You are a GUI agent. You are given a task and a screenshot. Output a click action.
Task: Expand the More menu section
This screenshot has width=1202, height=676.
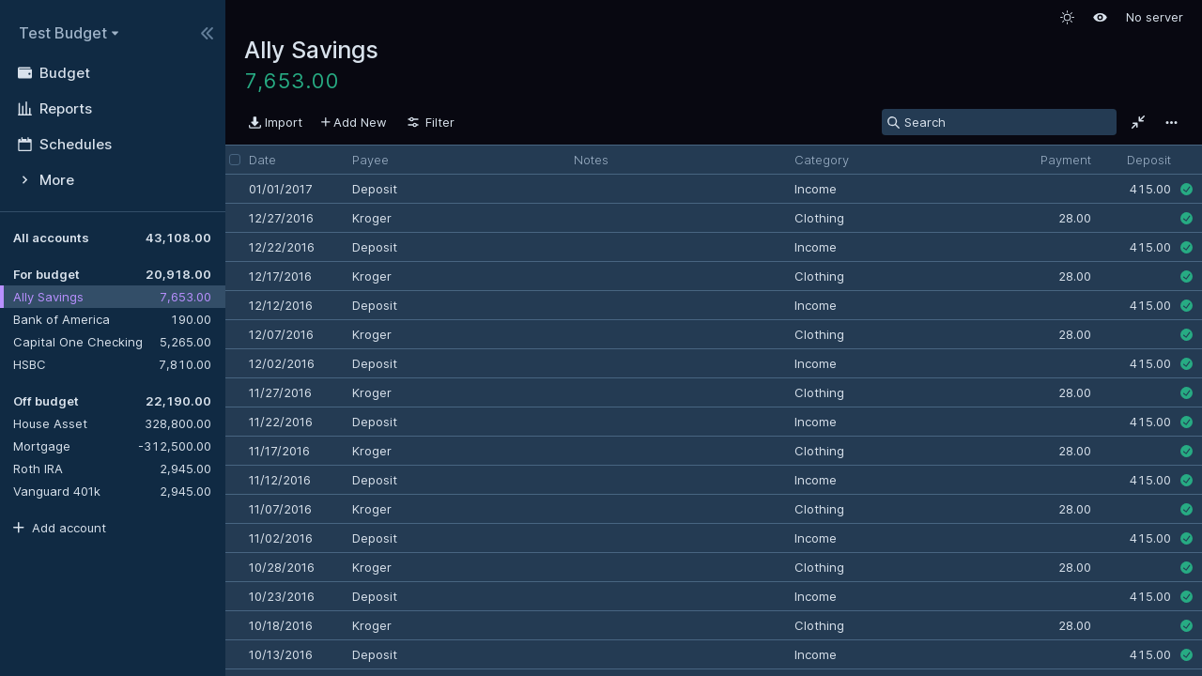click(x=56, y=180)
